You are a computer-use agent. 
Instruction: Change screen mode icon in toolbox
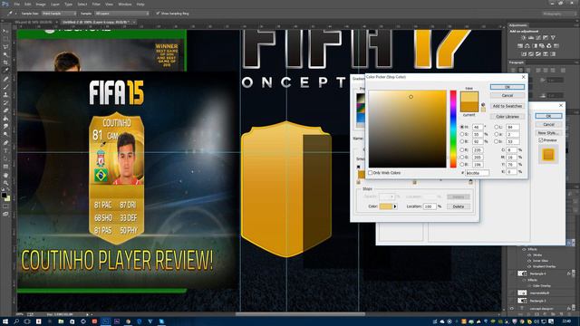[5, 214]
